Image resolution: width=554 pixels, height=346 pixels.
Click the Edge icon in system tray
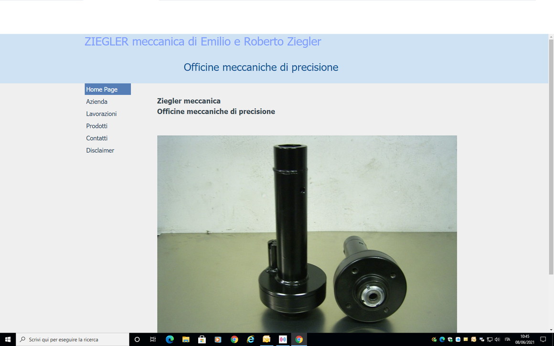click(x=442, y=339)
